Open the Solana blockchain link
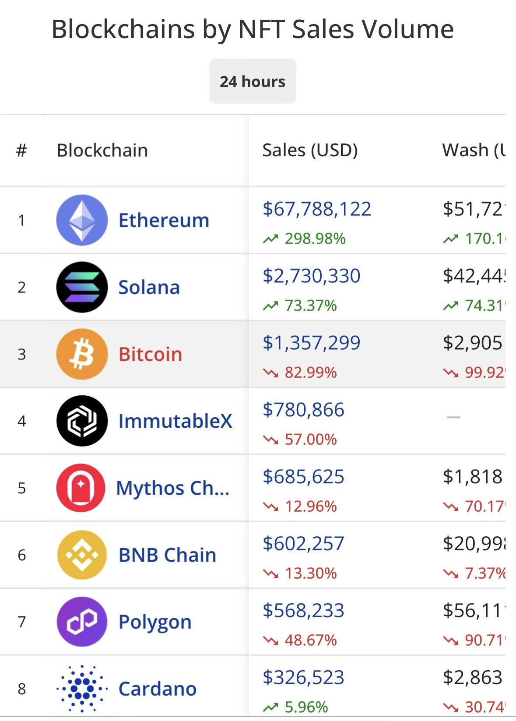 click(149, 287)
